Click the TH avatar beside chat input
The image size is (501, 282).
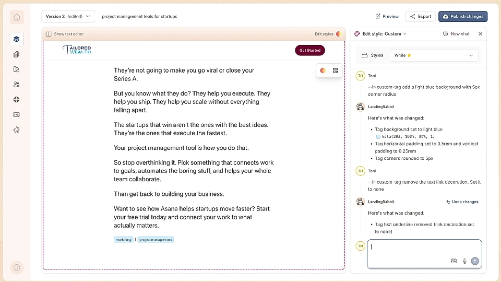pyautogui.click(x=361, y=246)
